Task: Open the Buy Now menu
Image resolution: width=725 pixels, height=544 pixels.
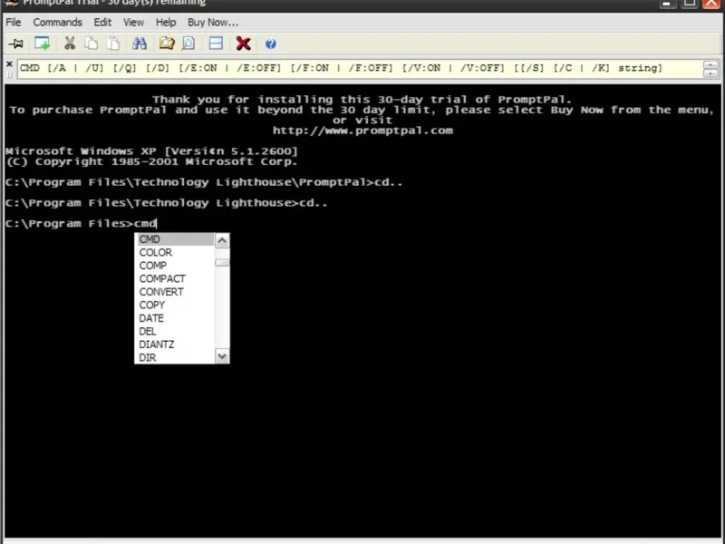Action: (213, 22)
